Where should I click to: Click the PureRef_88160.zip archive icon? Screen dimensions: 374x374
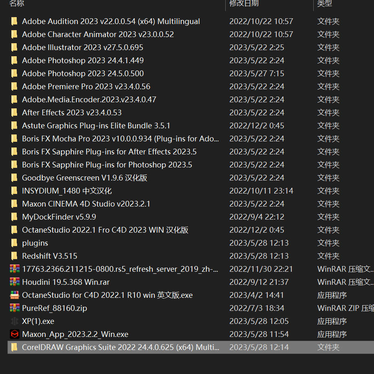tap(15, 308)
